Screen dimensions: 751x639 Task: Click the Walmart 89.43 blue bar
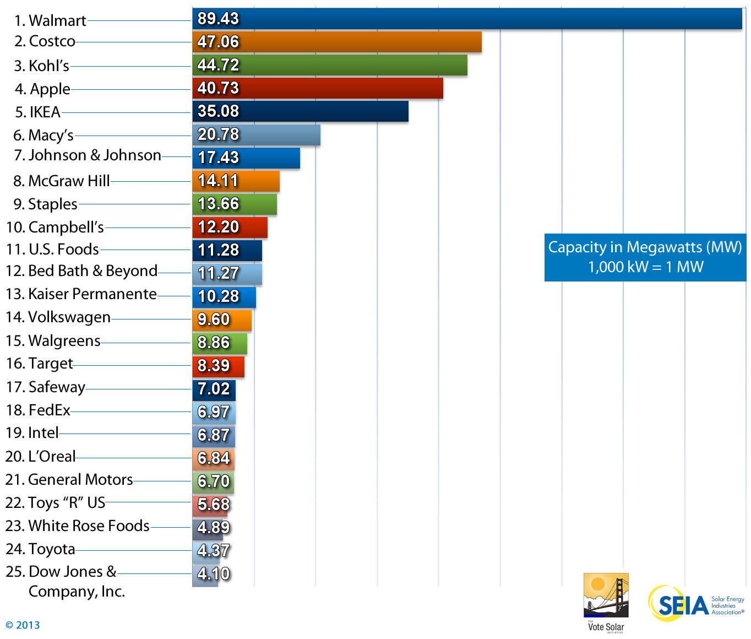467,19
